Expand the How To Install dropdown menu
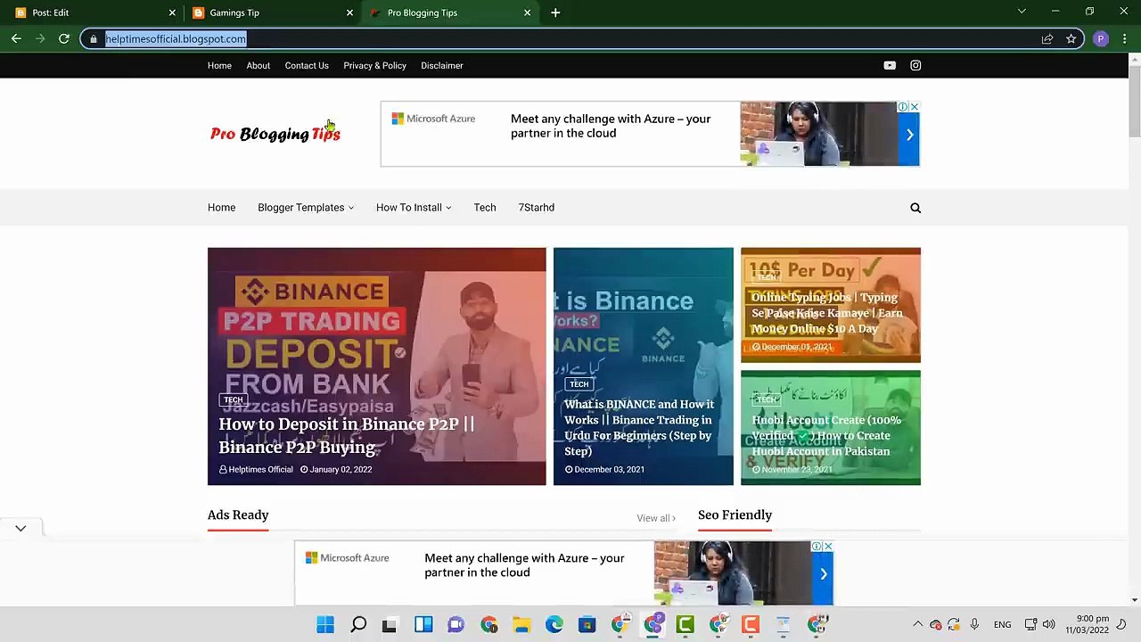The width and height of the screenshot is (1141, 642). tap(414, 208)
